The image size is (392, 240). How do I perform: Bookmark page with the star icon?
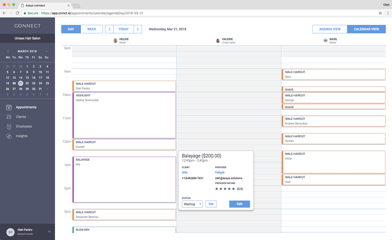point(380,13)
